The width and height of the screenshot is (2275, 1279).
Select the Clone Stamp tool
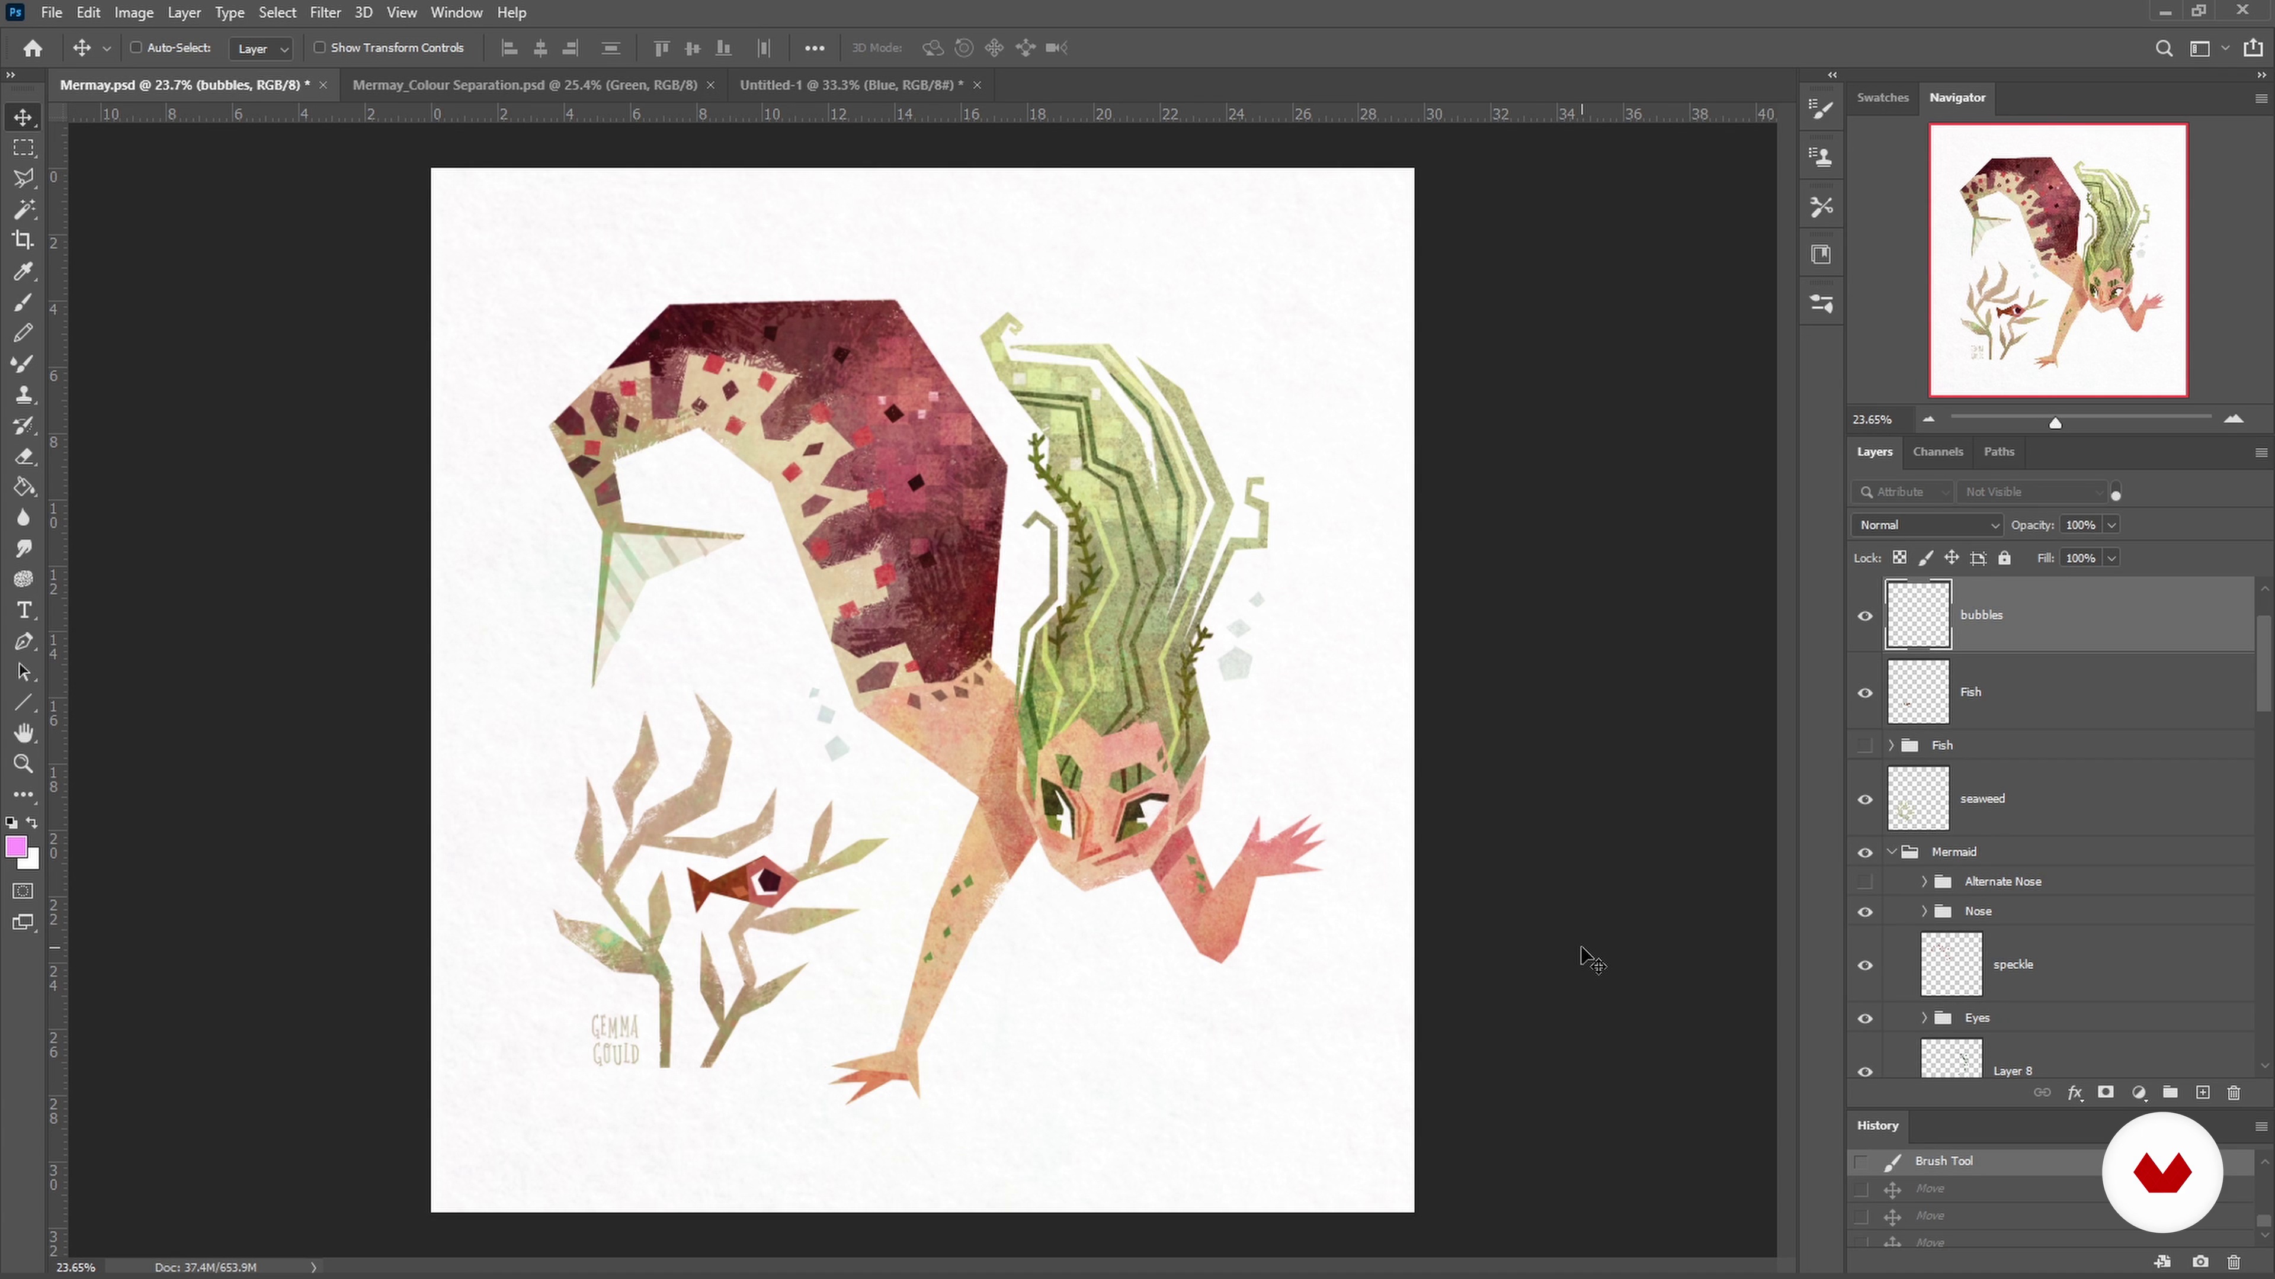24,394
